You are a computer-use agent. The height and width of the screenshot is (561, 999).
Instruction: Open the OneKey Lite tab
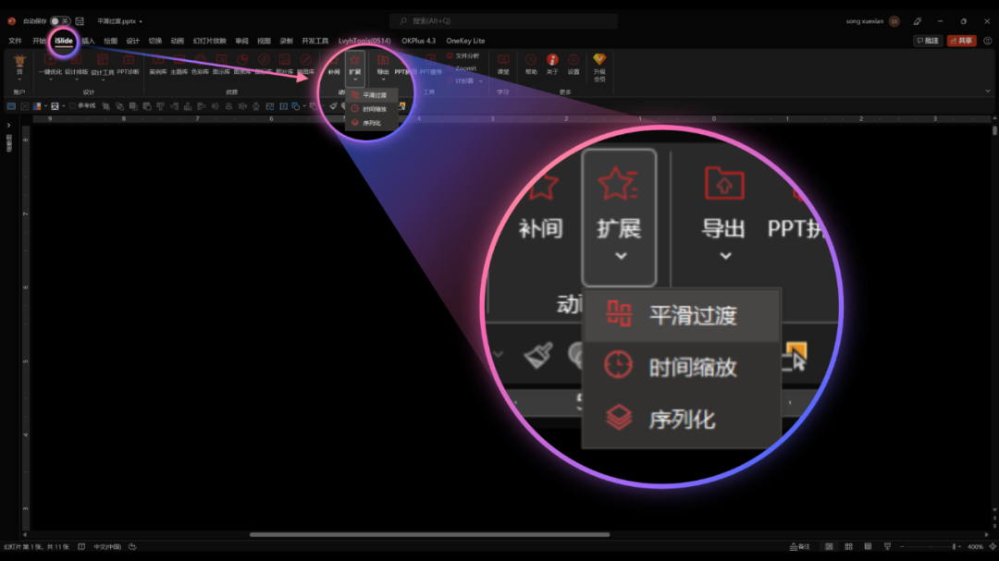click(x=465, y=41)
